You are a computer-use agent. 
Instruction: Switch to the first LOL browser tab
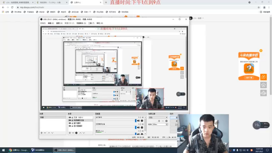point(17,2)
